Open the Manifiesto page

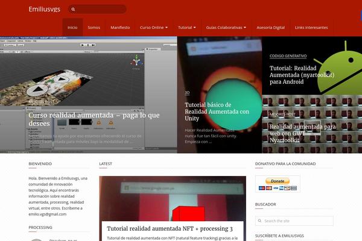pyautogui.click(x=120, y=28)
